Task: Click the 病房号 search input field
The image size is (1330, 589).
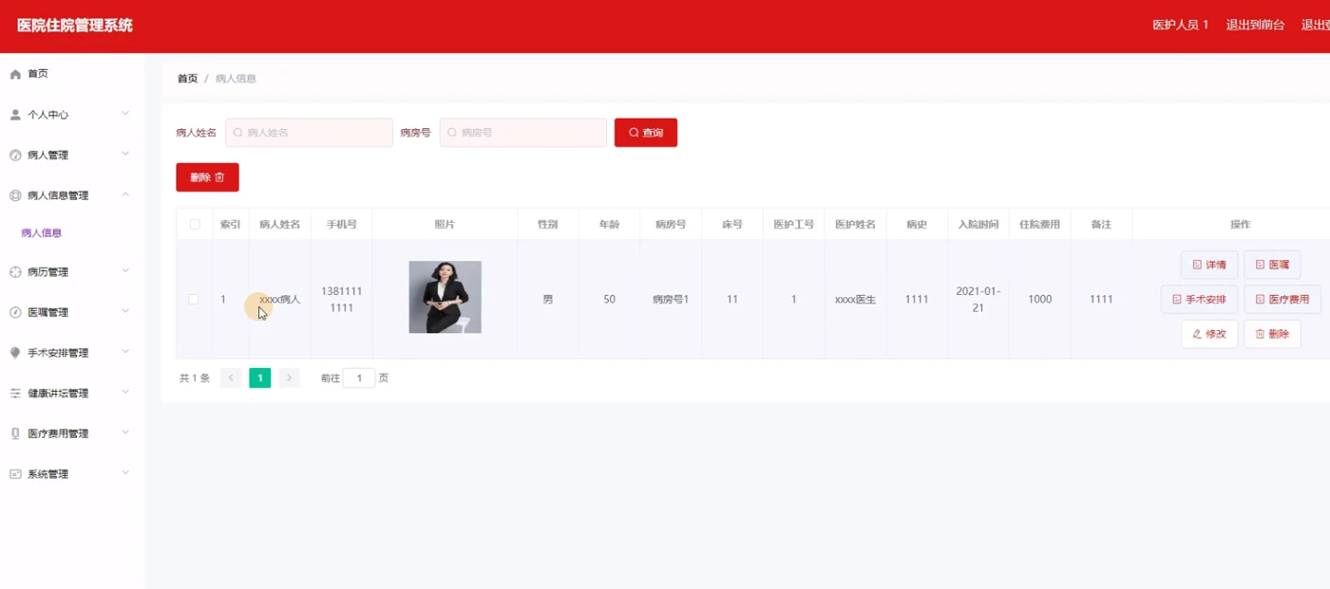Action: click(522, 133)
